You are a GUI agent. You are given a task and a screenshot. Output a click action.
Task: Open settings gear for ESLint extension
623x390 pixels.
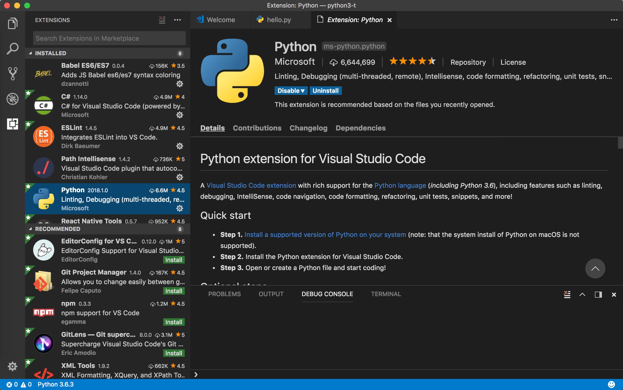(x=179, y=146)
